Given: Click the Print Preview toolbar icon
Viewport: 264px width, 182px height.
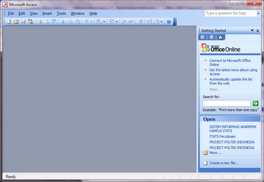Looking at the screenshot, I should coord(46,22).
